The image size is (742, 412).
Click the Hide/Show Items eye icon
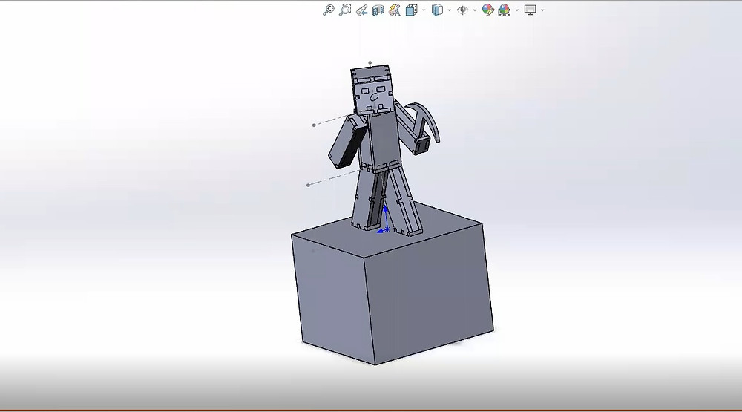[x=463, y=10]
